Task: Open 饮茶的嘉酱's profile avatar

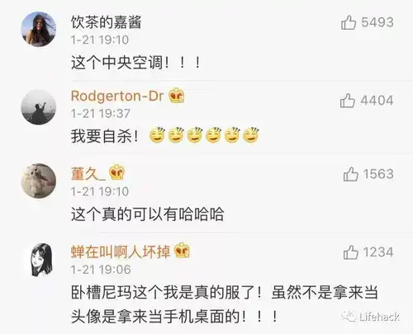Action: tap(39, 29)
